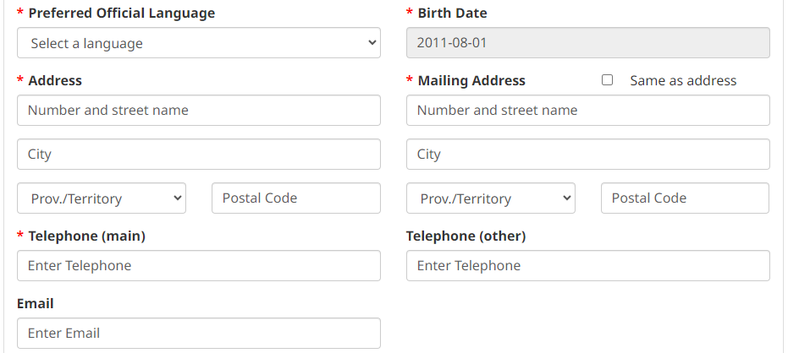Focus the Telephone (main) input
Screen dimensions: 788x353
198,266
